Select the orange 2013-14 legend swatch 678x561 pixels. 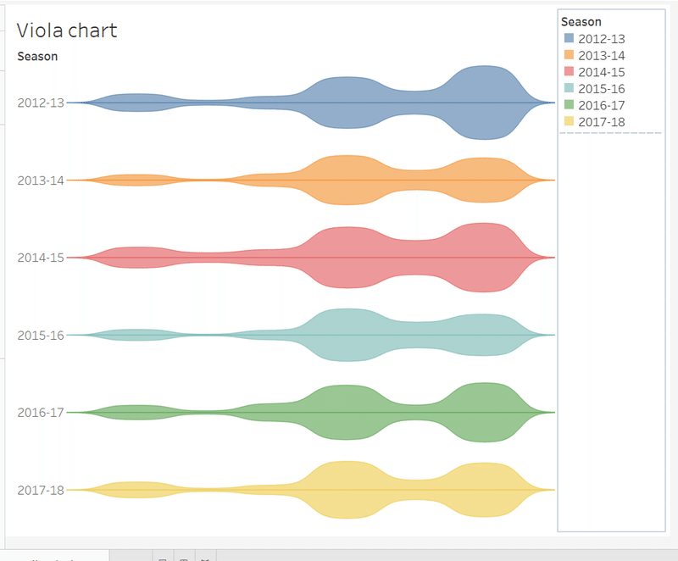[569, 55]
